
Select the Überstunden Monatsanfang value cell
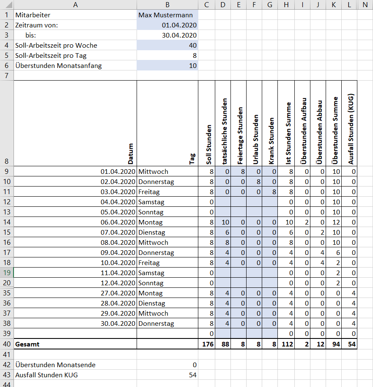click(x=167, y=65)
